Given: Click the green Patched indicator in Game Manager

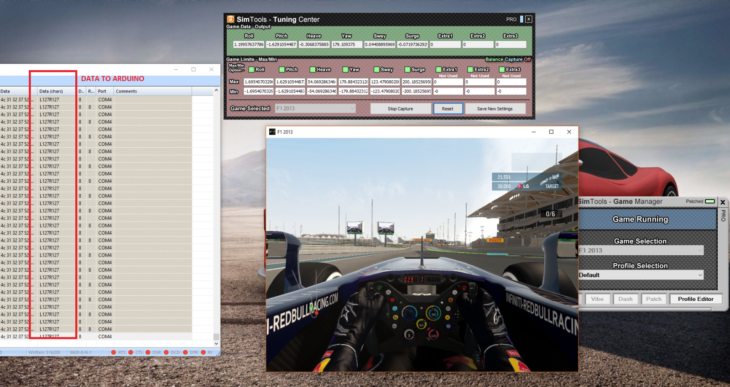Looking at the screenshot, I should (x=710, y=201).
